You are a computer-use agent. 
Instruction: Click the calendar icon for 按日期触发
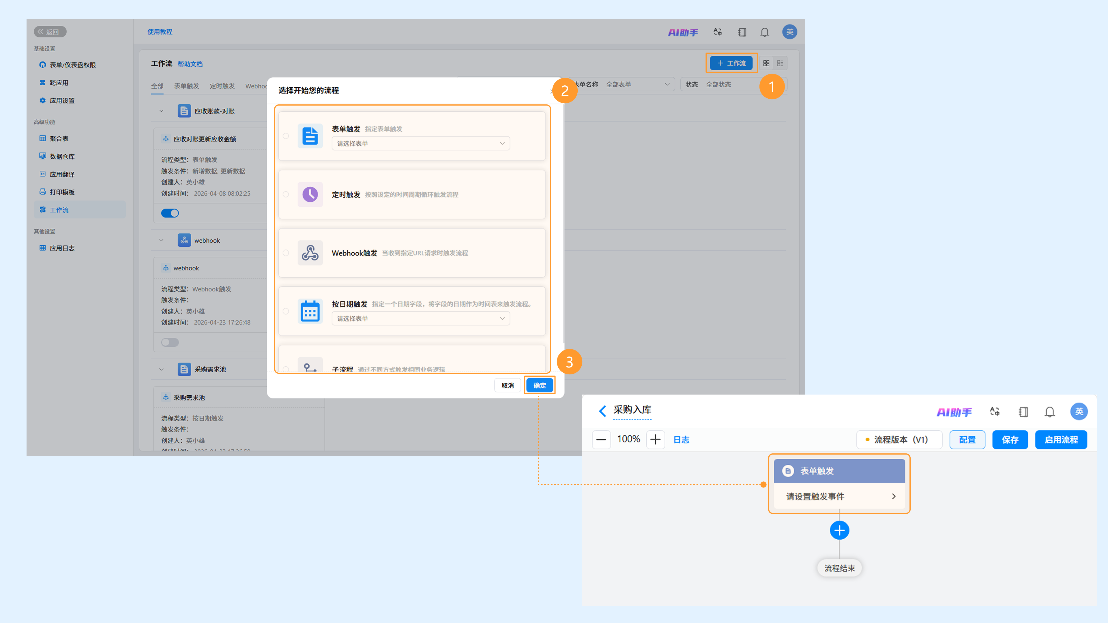click(310, 311)
